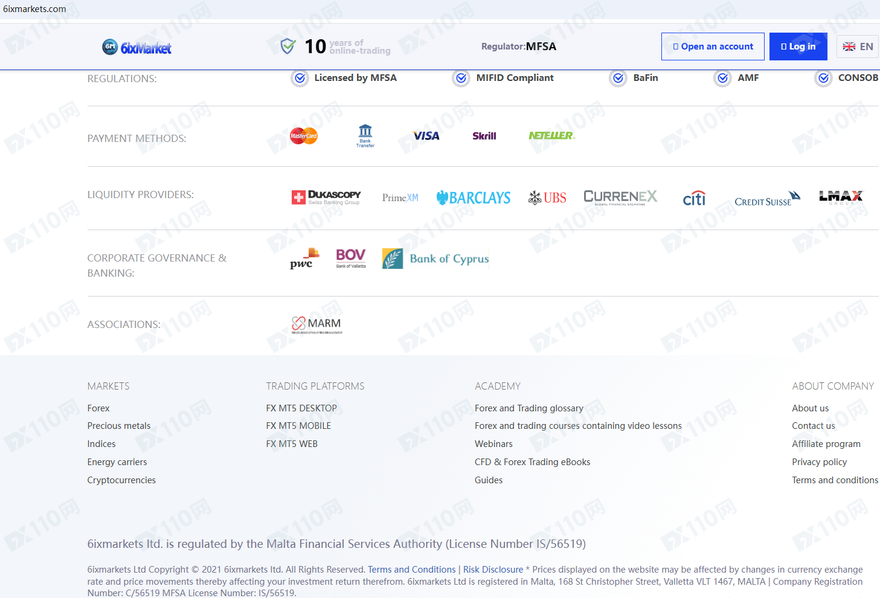This screenshot has height=598, width=880.
Task: Open the Webinars academy link
Action: pos(493,444)
